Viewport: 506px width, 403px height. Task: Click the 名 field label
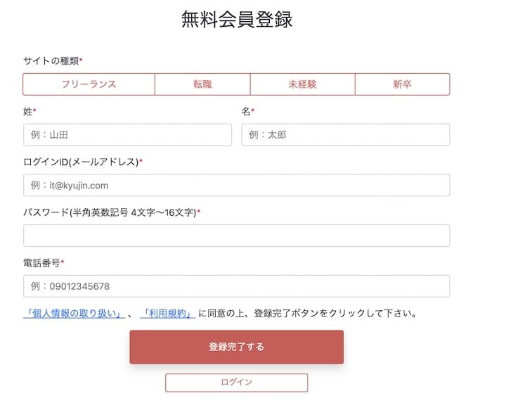click(246, 111)
